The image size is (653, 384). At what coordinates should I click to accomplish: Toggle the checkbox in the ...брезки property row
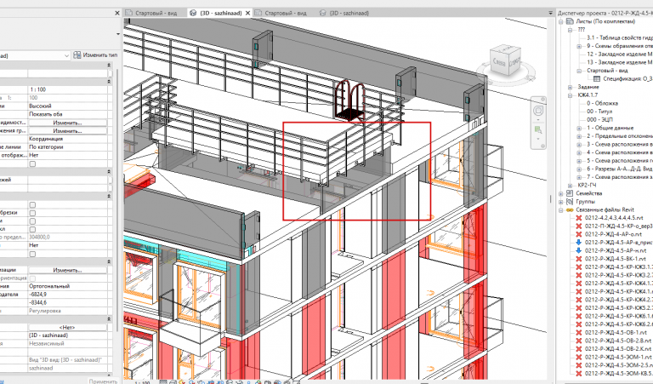32,213
